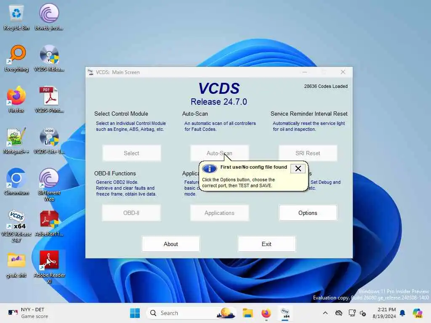Open the clock showing 2:21 PM
Viewport: 431px width, 323px height.
384,313
